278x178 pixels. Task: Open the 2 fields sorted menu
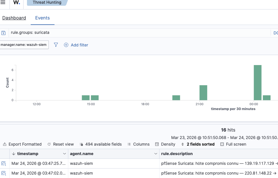coord(198,144)
